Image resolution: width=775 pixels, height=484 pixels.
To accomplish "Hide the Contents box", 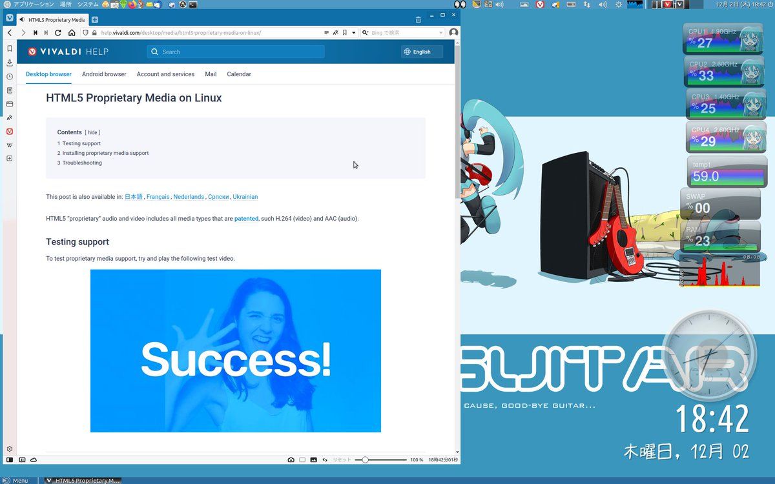I will pos(92,132).
